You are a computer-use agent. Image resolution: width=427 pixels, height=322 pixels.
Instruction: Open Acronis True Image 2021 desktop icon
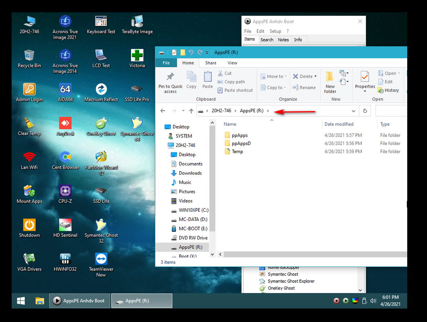coord(65,27)
